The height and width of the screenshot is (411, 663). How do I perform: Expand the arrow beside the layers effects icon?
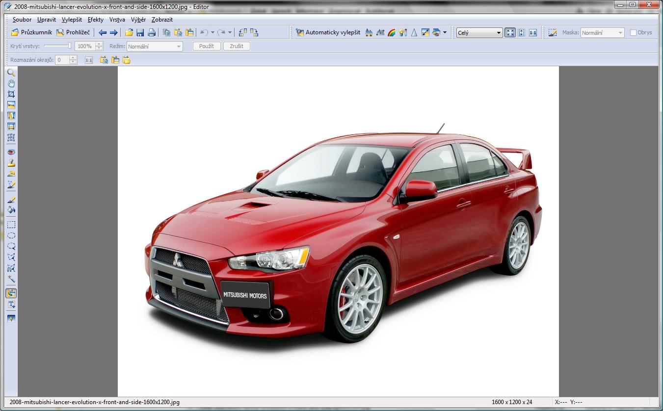pos(445,33)
